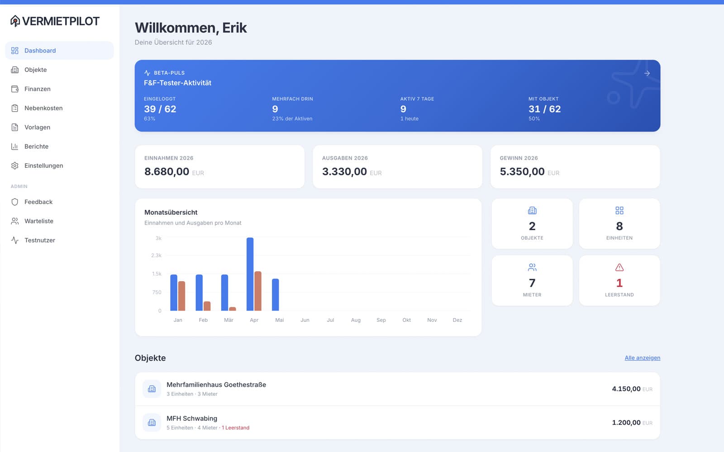This screenshot has width=724, height=452.
Task: Open the Mehrfamilienhaus Goethestraße object
Action: [397, 389]
